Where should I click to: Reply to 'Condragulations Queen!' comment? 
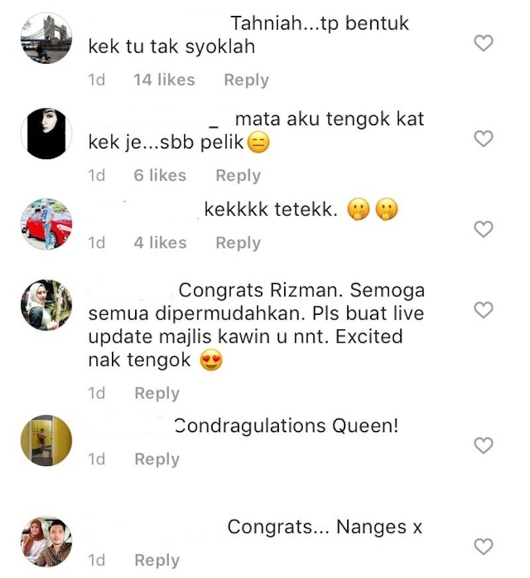click(x=157, y=459)
